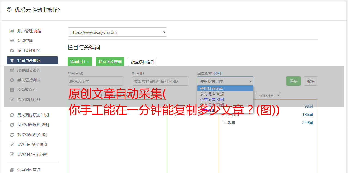Viewport: 348px width, 173px height.
Task: Choose the 公有词库[A版] option
Action: tap(225, 94)
